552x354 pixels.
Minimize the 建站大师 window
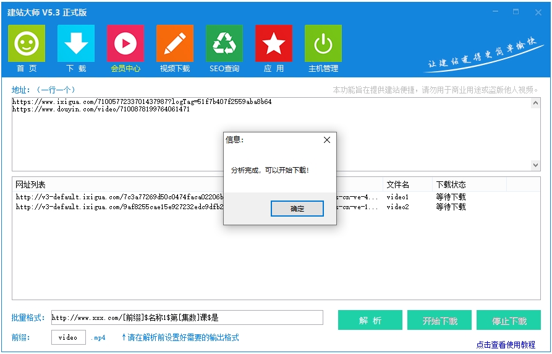point(495,12)
